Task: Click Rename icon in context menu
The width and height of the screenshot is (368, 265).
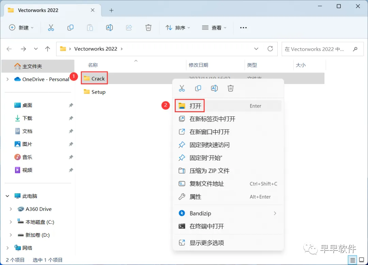Action: pyautogui.click(x=214, y=88)
